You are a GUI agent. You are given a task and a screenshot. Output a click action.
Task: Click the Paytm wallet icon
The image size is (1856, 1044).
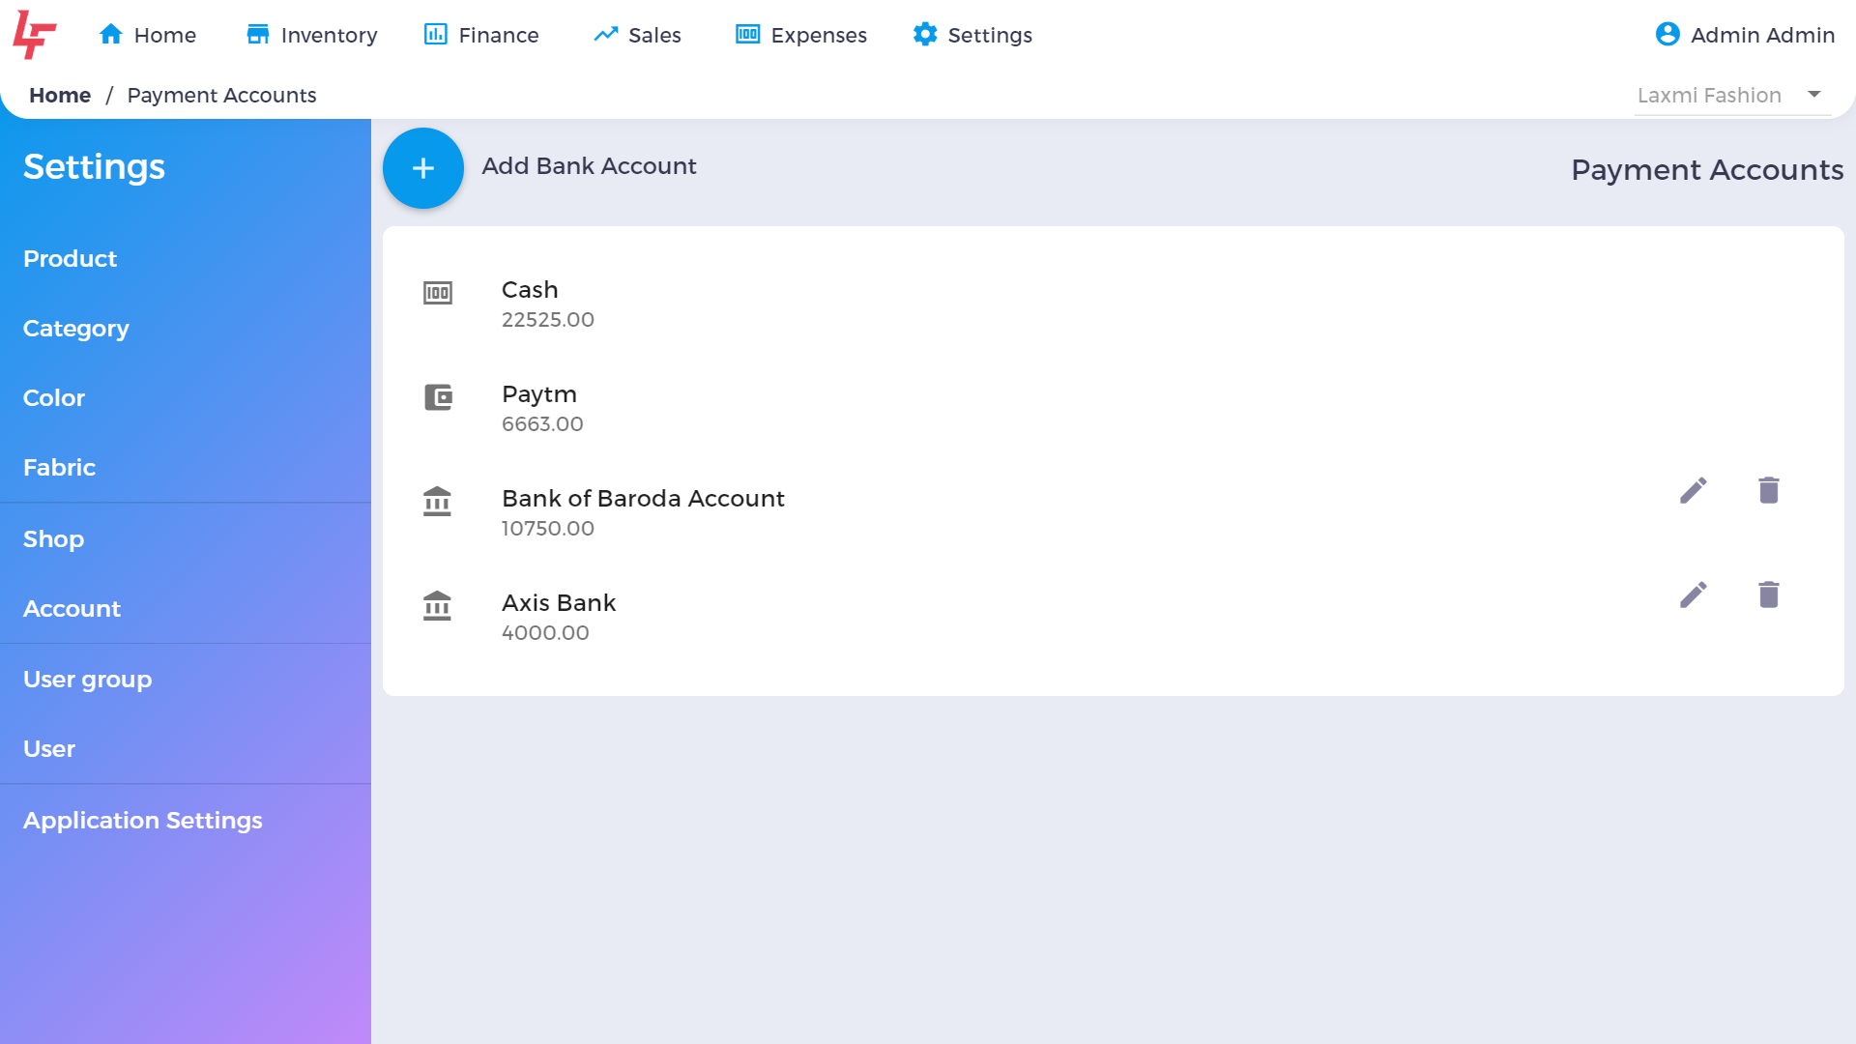pyautogui.click(x=439, y=396)
